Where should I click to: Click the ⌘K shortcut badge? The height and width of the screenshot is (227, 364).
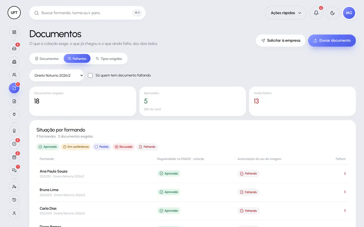click(137, 13)
